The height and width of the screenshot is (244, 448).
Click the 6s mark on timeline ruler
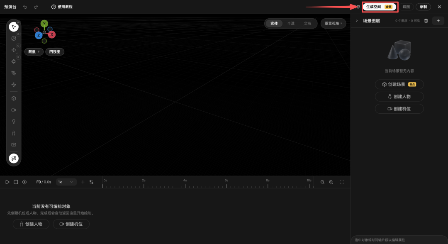(226, 180)
